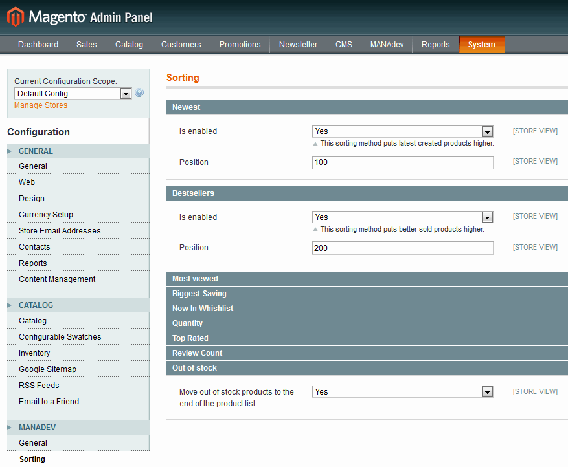The height and width of the screenshot is (467, 568).
Task: Open the Customers menu
Action: (181, 45)
